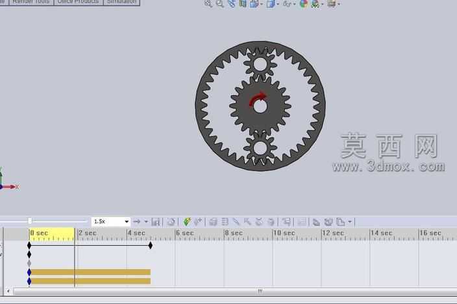Click the Save Animation icon
Image resolution: width=457 pixels, height=304 pixels.
pyautogui.click(x=155, y=222)
